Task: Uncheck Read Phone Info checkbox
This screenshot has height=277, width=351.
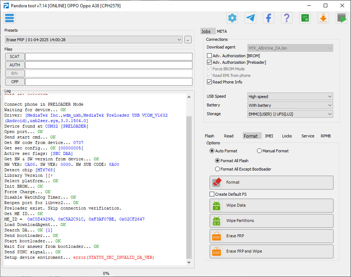Action: (209, 82)
